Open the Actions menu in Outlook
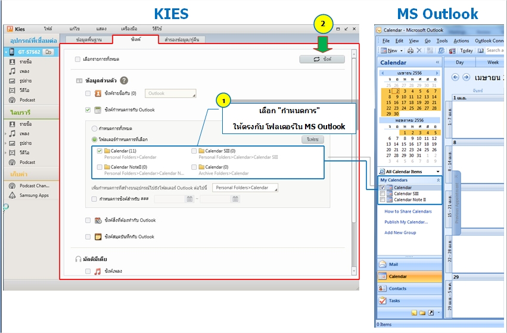507x333 pixels. point(461,41)
